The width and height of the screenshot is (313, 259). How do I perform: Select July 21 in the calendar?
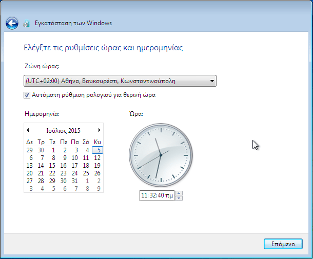pos(41,173)
